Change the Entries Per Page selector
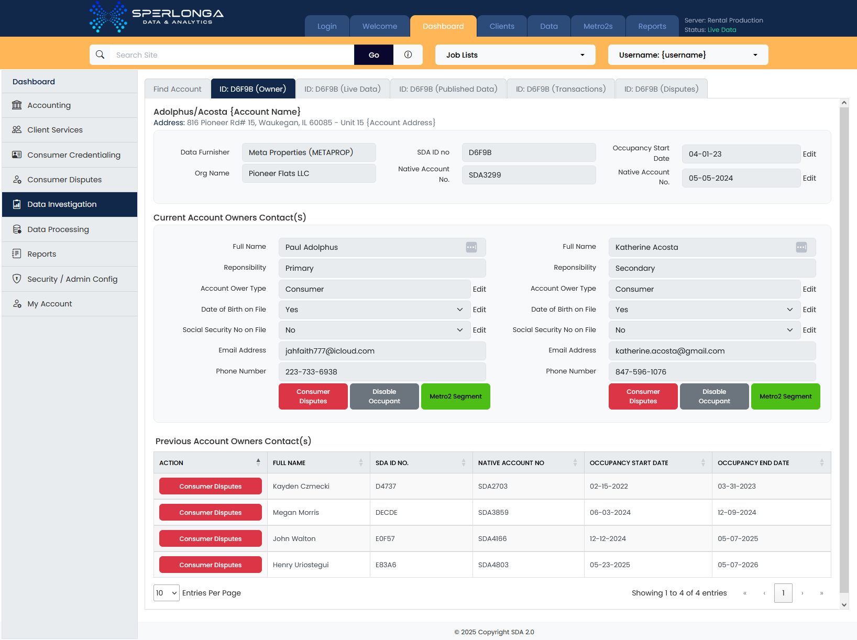 coord(166,593)
